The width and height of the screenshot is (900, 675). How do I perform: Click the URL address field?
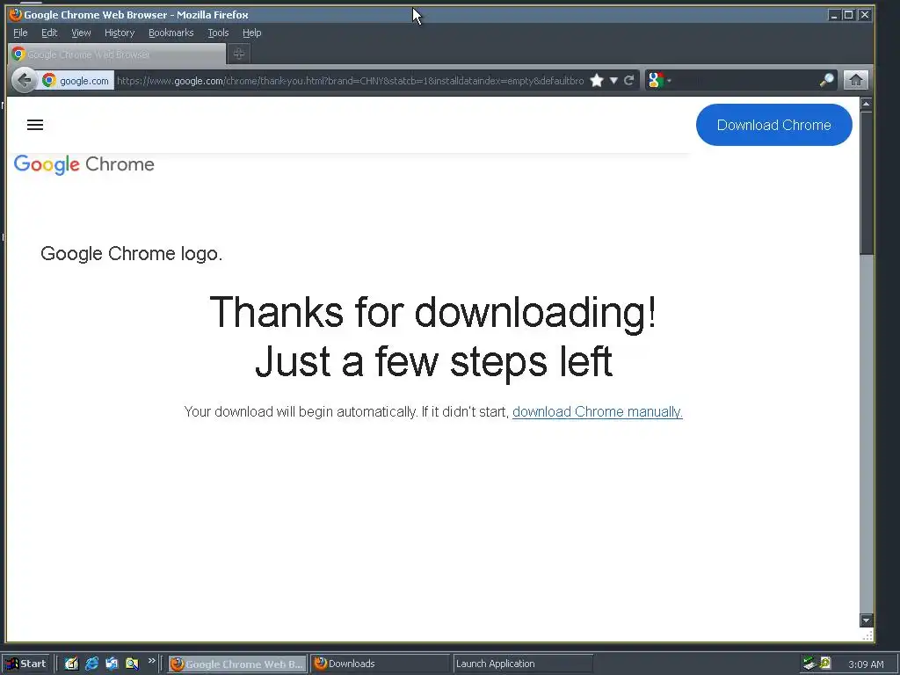pyautogui.click(x=350, y=81)
